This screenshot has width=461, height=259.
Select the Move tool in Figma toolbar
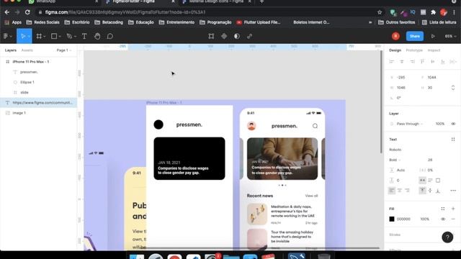[x=23, y=36]
